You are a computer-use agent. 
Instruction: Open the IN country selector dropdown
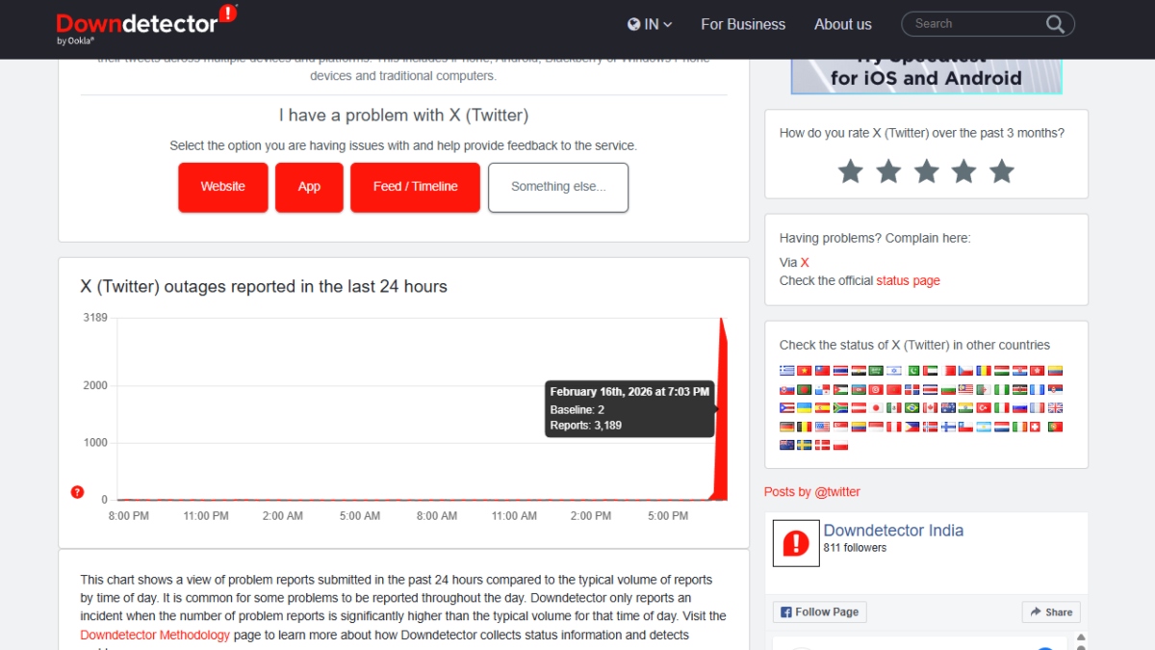pos(649,24)
